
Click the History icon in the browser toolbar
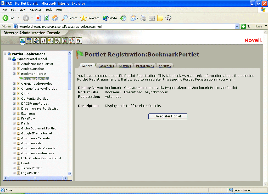[123, 18]
